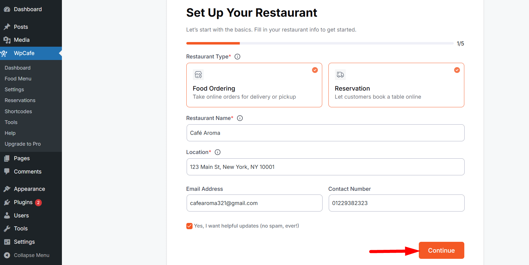Viewport: 529px width, 265px height.
Task: Click the WpCafe icon in the sidebar
Action: click(4, 53)
